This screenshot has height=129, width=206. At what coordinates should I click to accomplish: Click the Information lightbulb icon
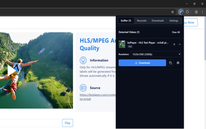pos(83,60)
